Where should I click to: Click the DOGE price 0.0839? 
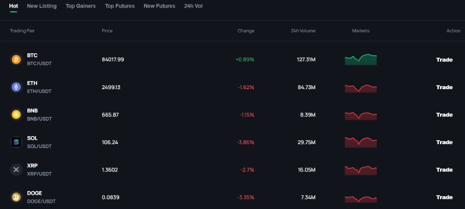click(110, 197)
